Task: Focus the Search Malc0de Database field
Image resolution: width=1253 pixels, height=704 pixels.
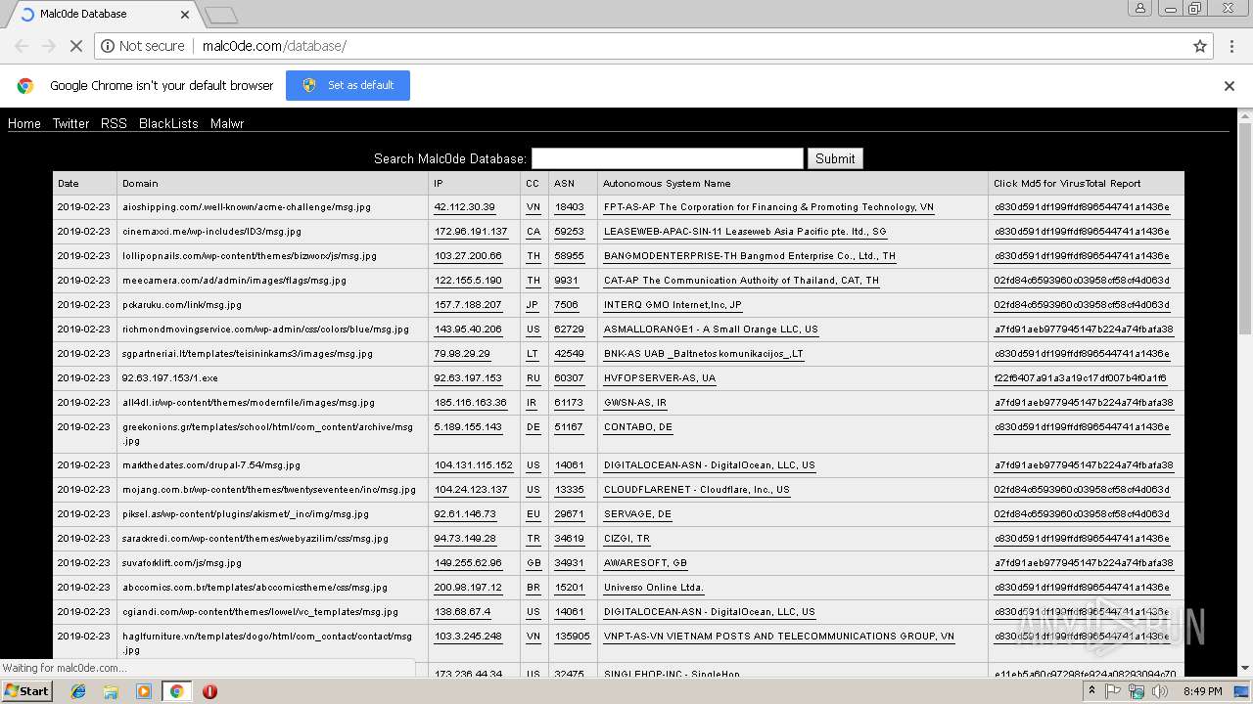Action: (667, 158)
